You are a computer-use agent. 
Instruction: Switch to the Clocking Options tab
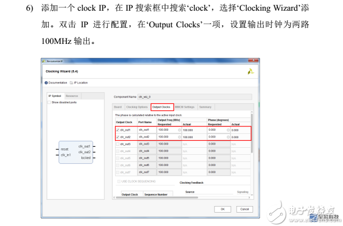pyautogui.click(x=136, y=107)
